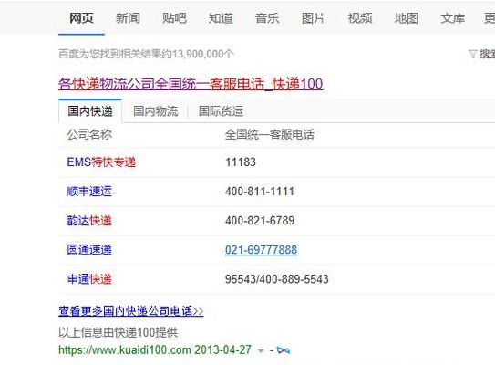Click the blue icon after the result URL
The height and width of the screenshot is (365, 495).
[x=284, y=350]
